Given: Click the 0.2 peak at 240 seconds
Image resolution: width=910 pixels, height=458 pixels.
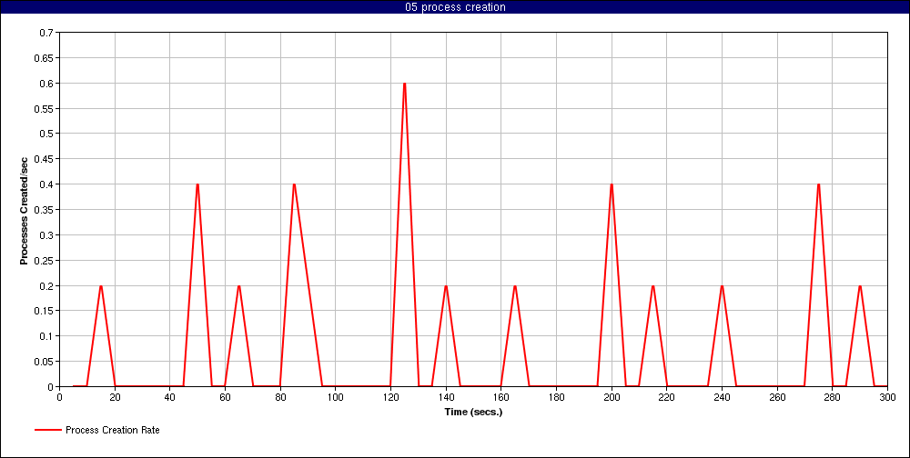Looking at the screenshot, I should 722,287.
